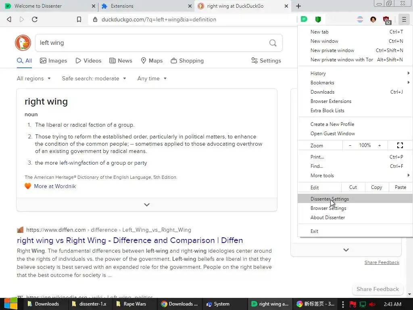The image size is (413, 310).
Task: Open the green shield icon
Action: (318, 19)
